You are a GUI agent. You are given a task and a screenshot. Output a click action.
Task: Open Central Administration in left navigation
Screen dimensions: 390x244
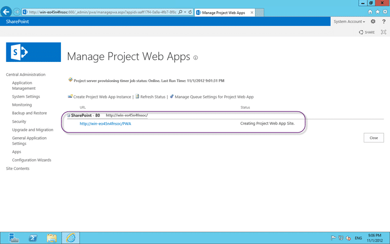coord(26,75)
